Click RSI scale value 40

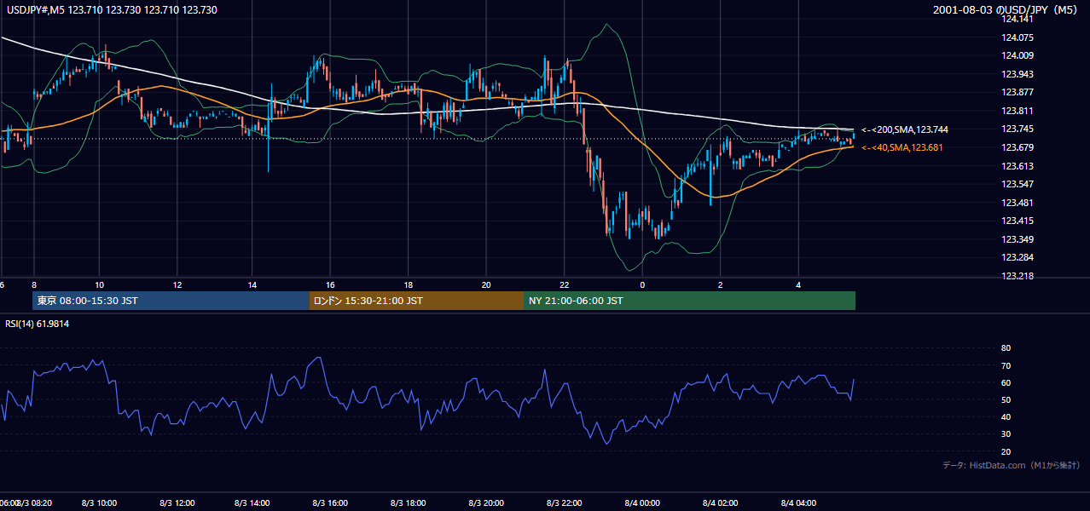1006,416
